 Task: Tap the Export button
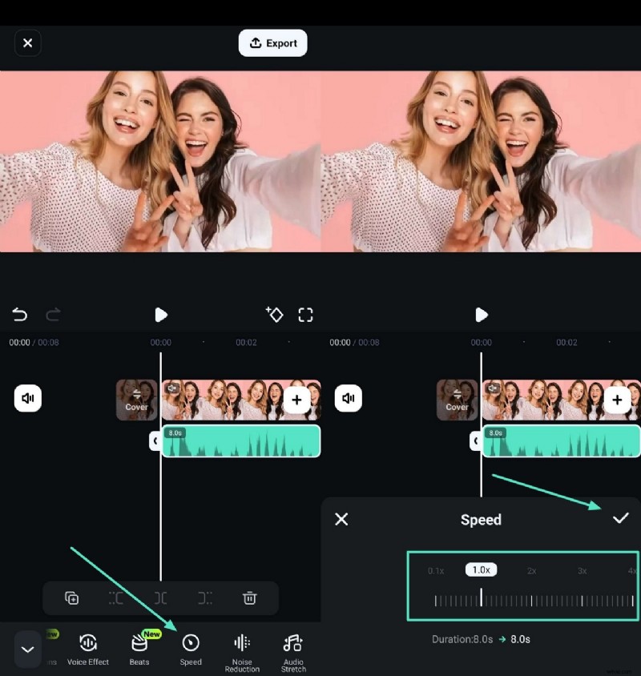click(x=272, y=43)
